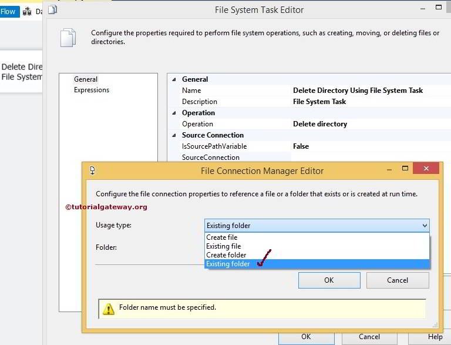Minimize the File System Task Editor window

423,9
